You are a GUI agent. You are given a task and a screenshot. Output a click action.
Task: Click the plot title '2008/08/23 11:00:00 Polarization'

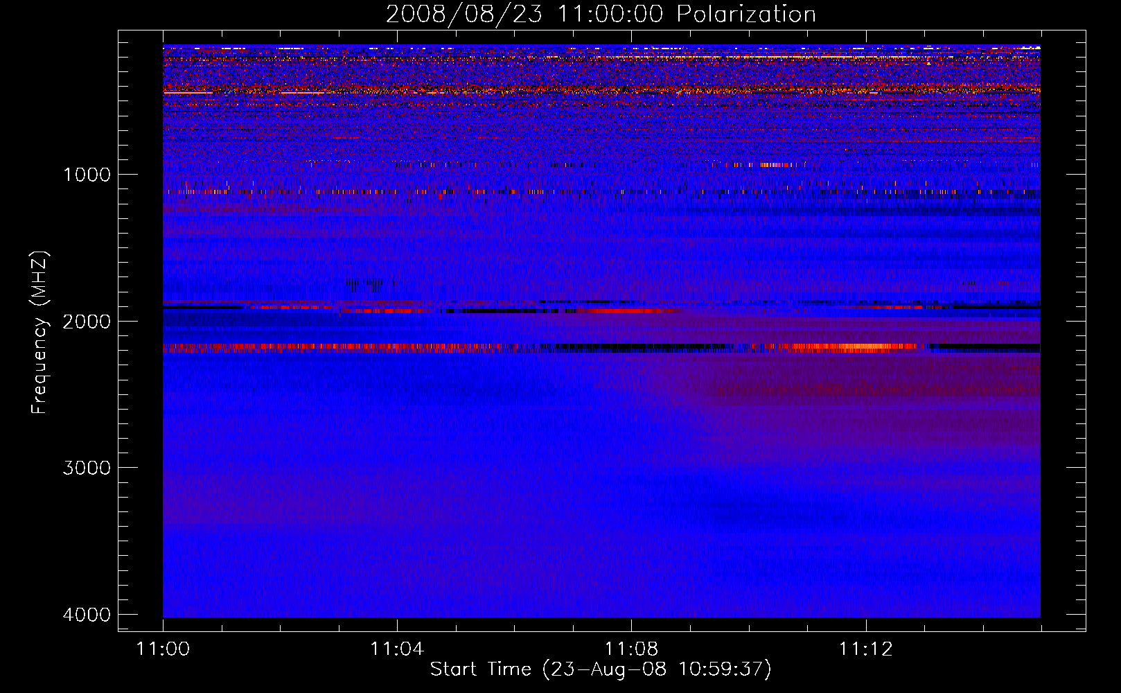(x=601, y=15)
